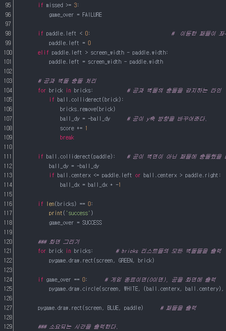226x331 pixels.
Task: Click 'if game_over == 0:' statement
Action: (63, 280)
